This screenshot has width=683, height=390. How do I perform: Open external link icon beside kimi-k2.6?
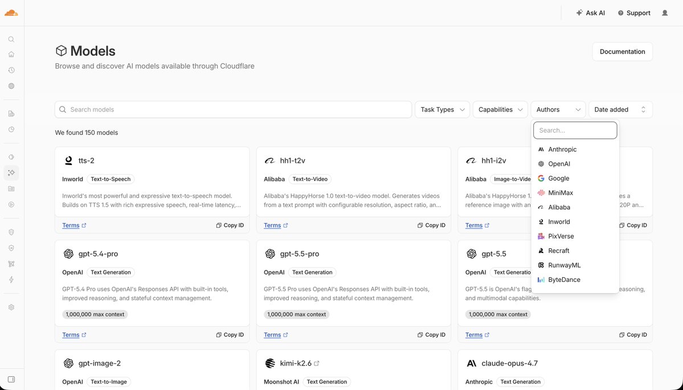pos(317,363)
